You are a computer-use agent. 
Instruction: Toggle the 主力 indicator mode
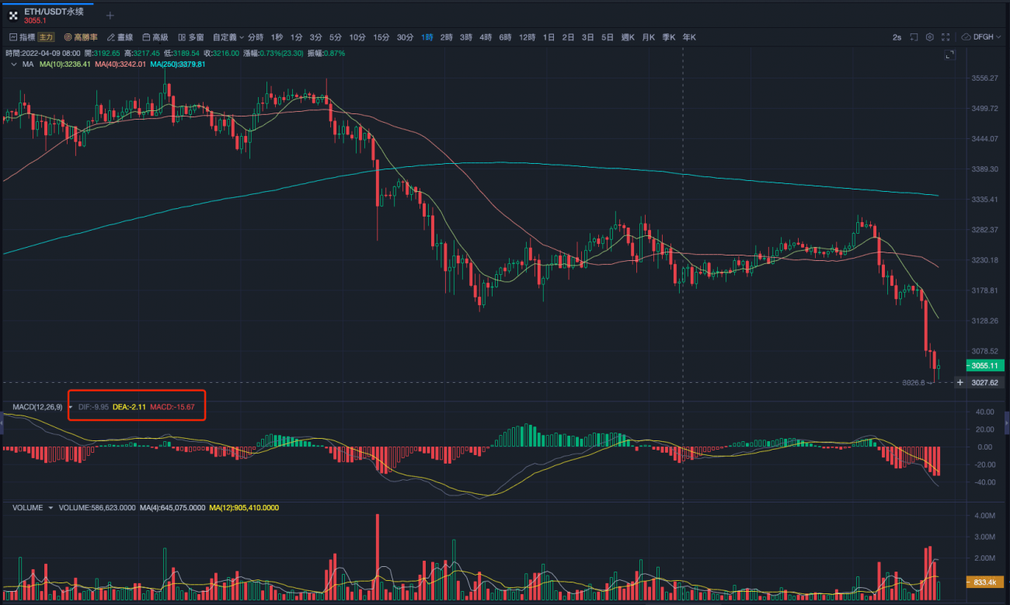coord(47,37)
